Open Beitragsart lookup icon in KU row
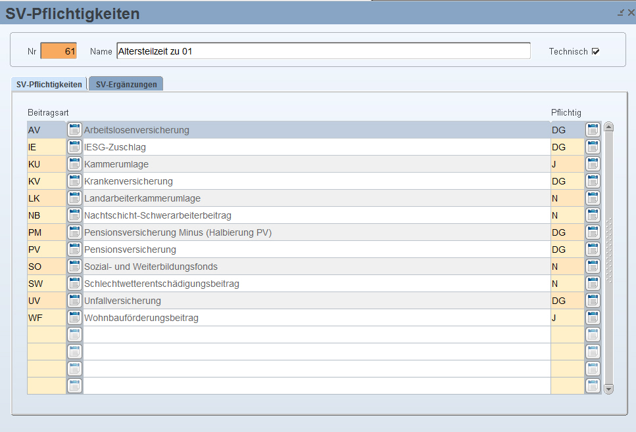Viewport: 636px width, 432px height. point(74,164)
